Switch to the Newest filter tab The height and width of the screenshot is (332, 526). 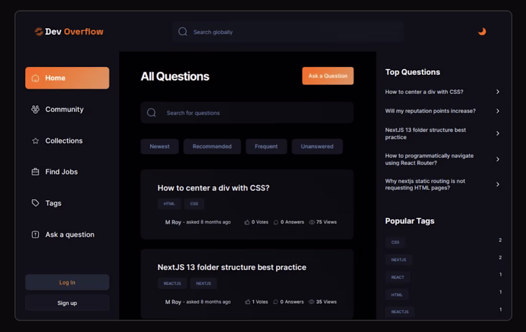tap(160, 146)
